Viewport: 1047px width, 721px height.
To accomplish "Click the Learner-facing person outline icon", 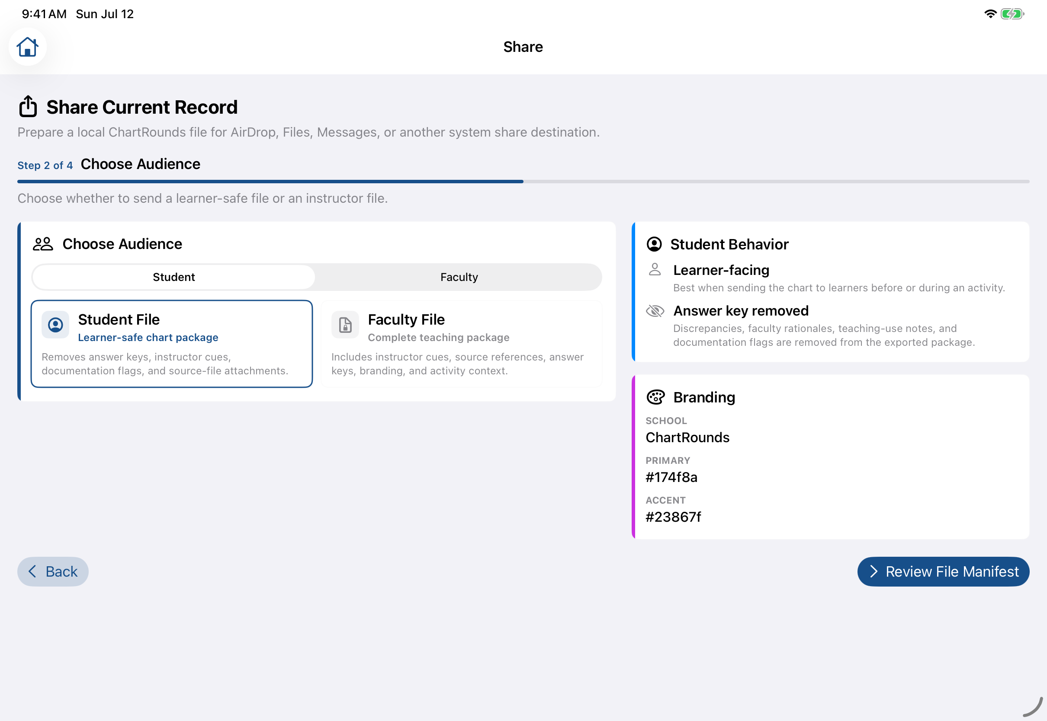I will click(655, 270).
